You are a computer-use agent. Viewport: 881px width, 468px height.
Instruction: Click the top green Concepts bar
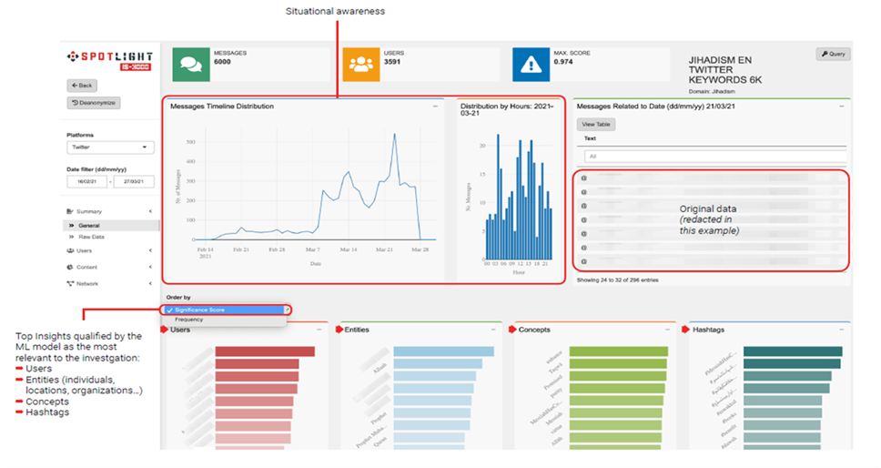(x=619, y=351)
